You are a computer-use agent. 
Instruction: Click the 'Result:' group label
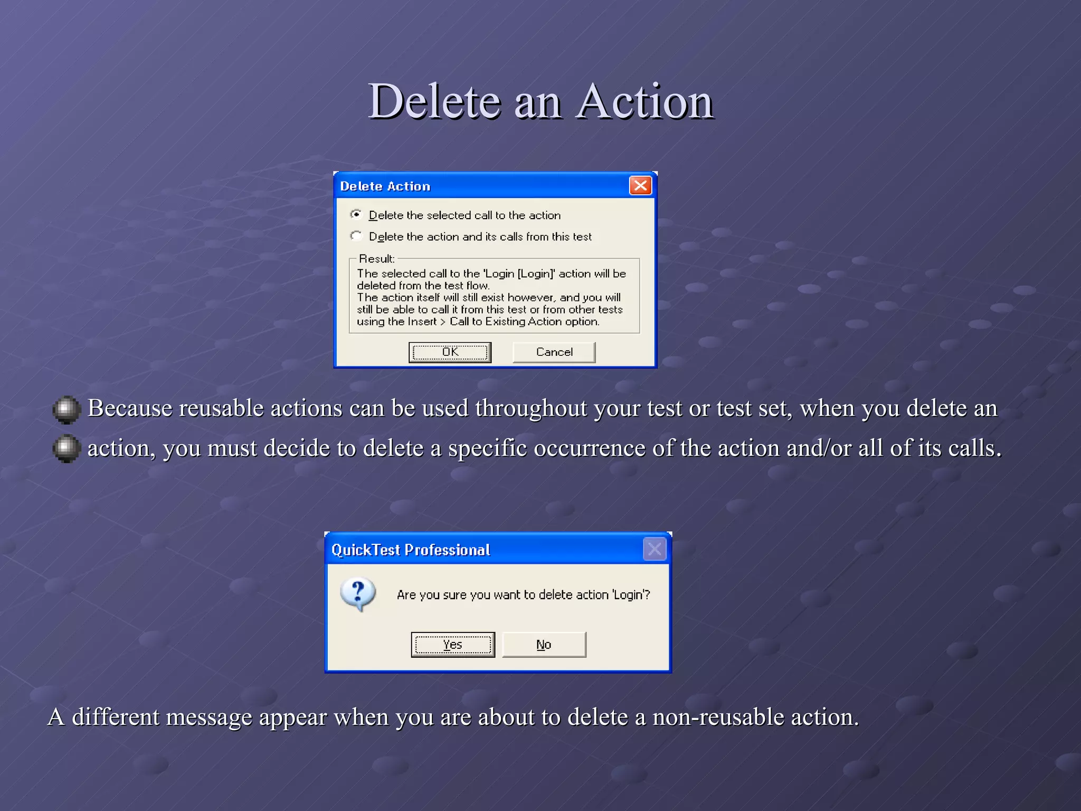tap(376, 259)
